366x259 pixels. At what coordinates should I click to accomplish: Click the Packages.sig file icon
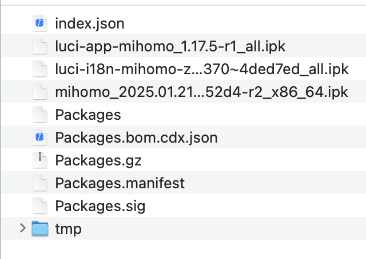click(x=39, y=206)
